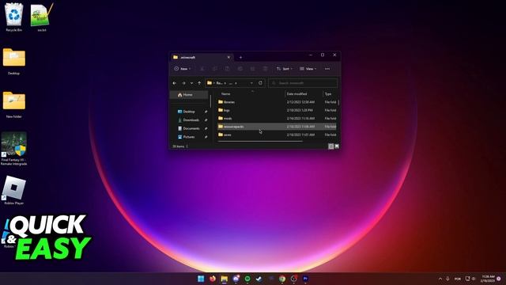Add a new Explorer tab
506x285 pixels.
tap(240, 57)
